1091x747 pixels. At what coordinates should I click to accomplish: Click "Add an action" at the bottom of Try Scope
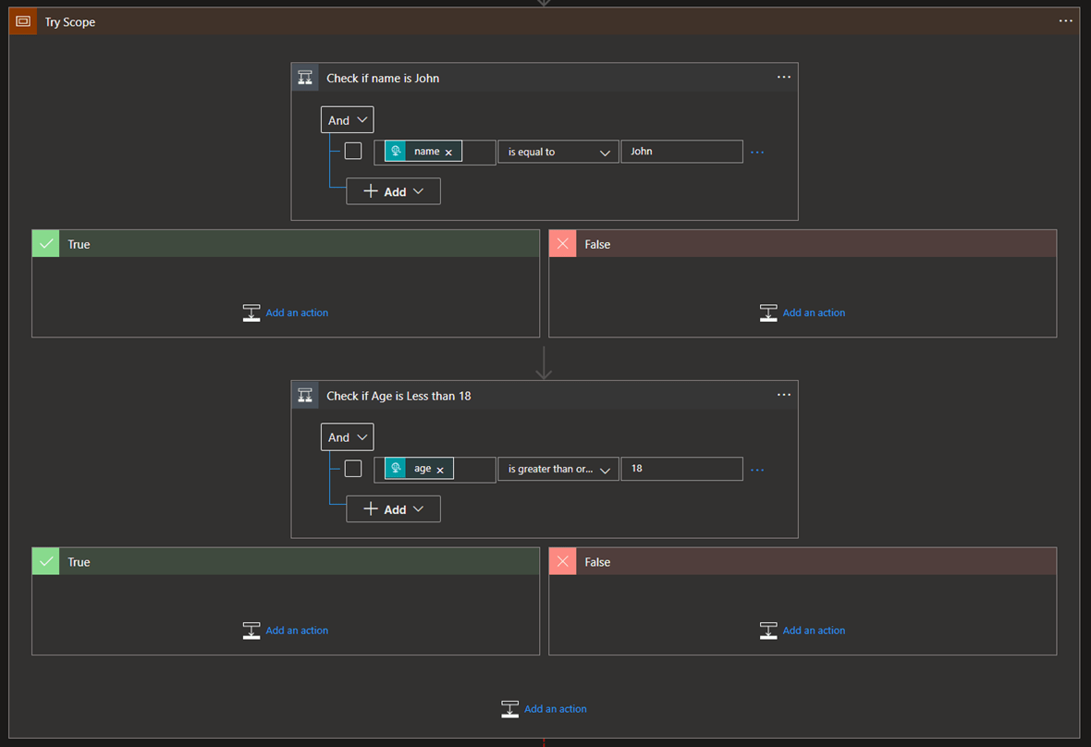coord(555,708)
